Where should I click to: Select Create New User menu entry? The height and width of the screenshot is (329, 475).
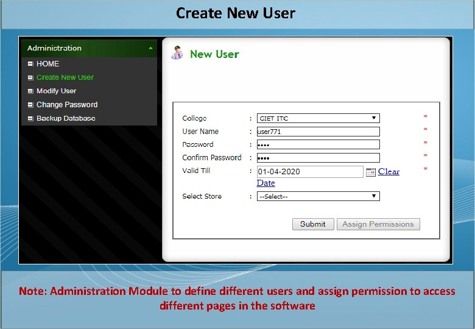click(65, 77)
